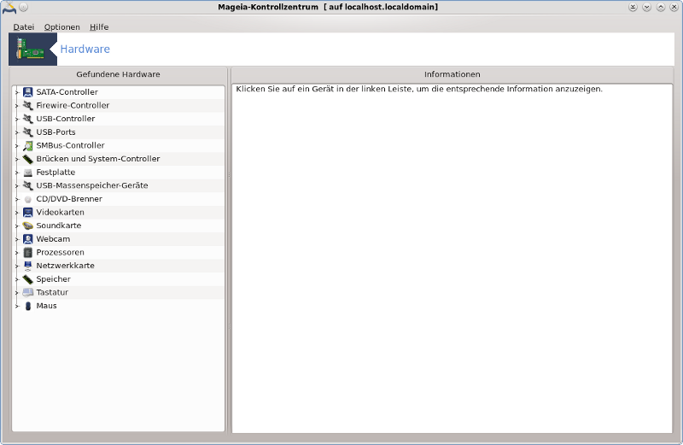Select the USB-Massenspeicher-Geräte label
This screenshot has width=683, height=445.
pyautogui.click(x=92, y=185)
